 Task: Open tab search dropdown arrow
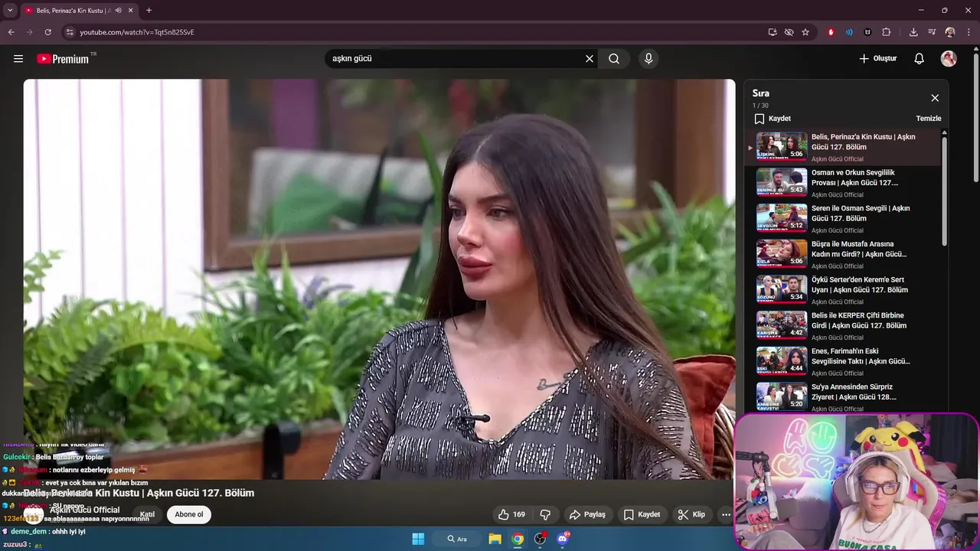(10, 11)
